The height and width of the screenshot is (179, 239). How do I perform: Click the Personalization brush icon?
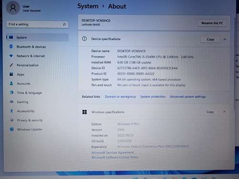(11, 65)
